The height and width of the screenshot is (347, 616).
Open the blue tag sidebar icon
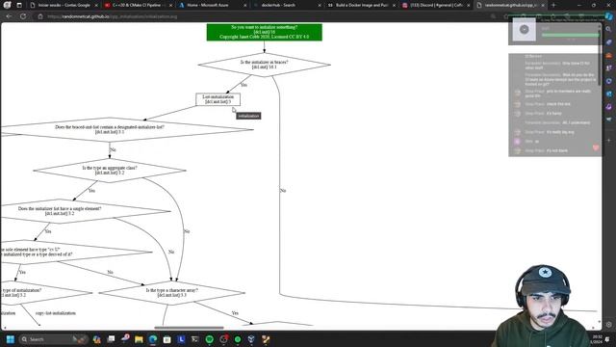click(608, 42)
